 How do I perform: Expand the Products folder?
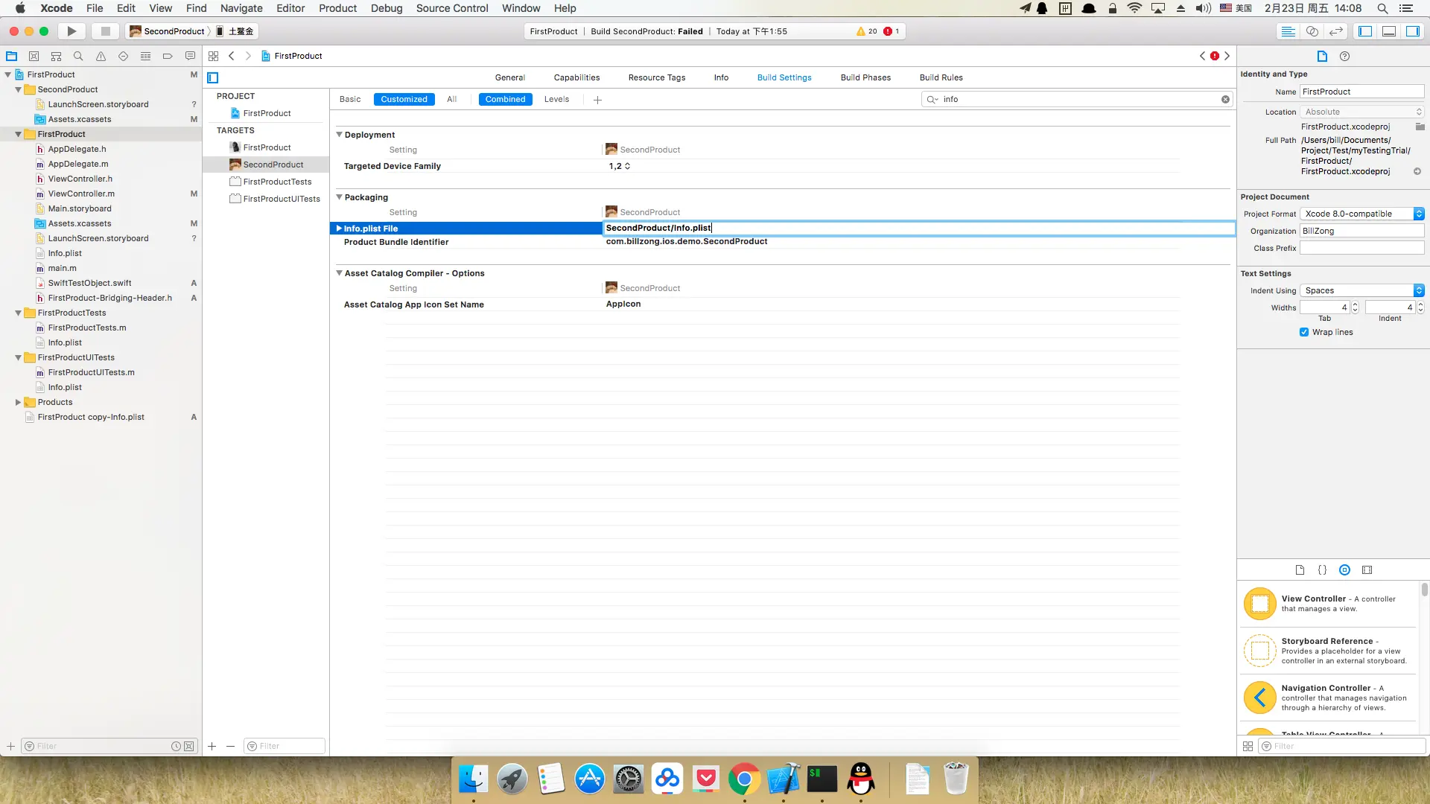tap(18, 402)
